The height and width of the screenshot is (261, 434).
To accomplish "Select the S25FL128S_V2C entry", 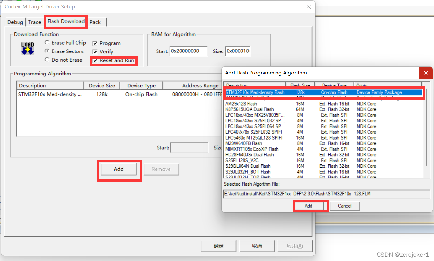I will click(x=323, y=160).
